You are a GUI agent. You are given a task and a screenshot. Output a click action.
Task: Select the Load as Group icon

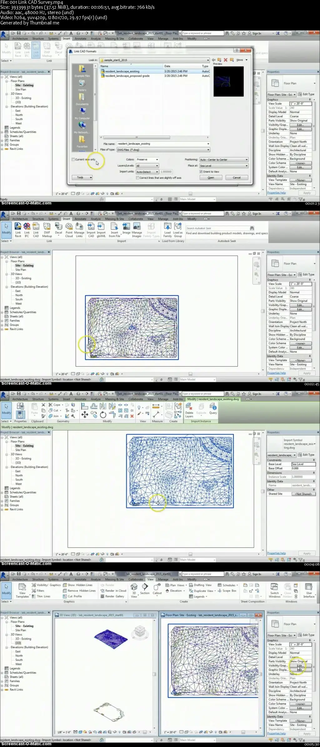click(178, 230)
